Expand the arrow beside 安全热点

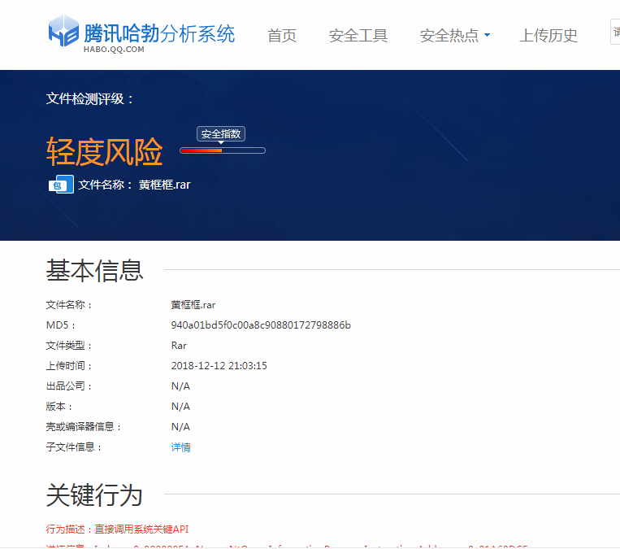(x=487, y=36)
